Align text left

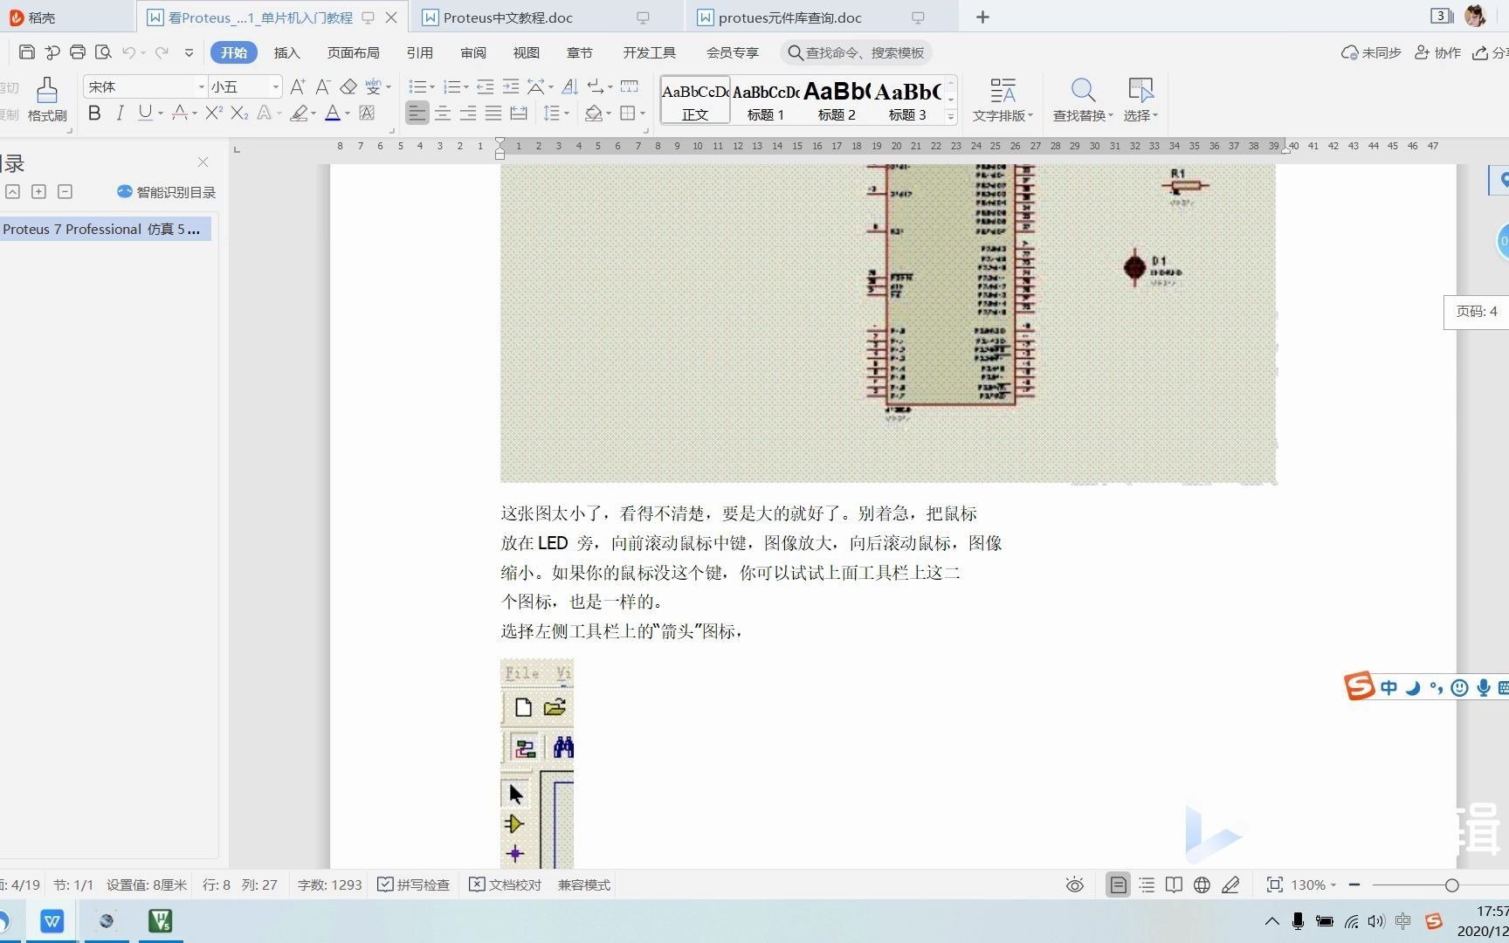(x=417, y=113)
